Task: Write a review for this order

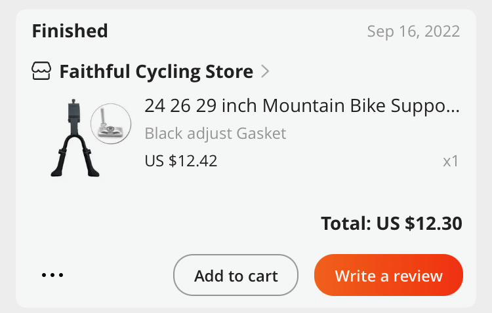Action: pos(388,275)
